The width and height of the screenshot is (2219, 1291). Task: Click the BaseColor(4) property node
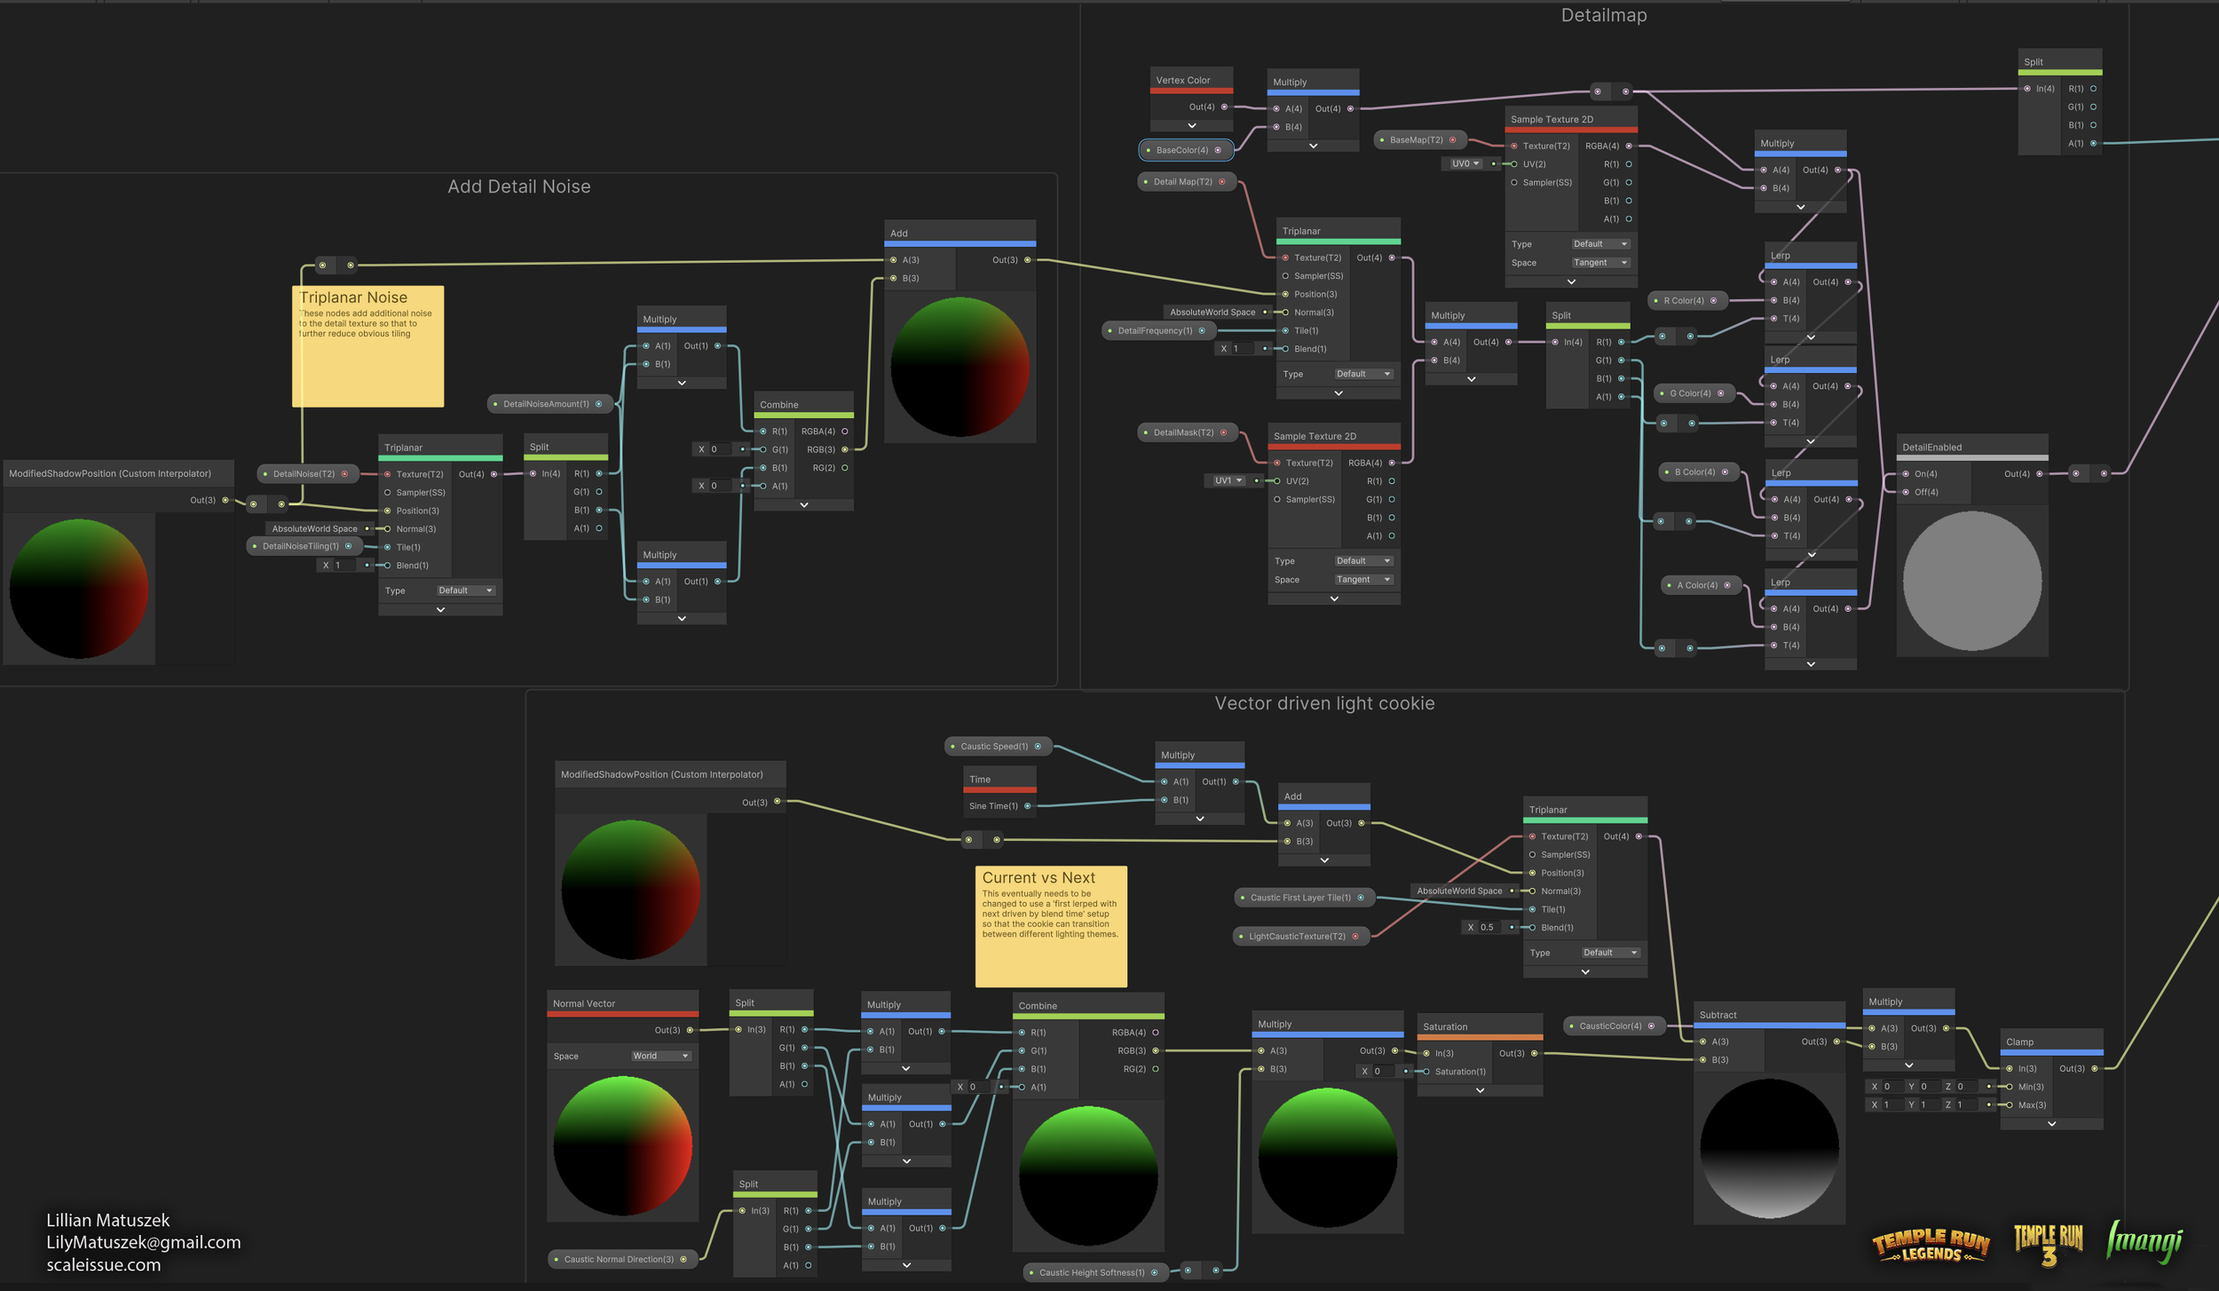[1185, 150]
